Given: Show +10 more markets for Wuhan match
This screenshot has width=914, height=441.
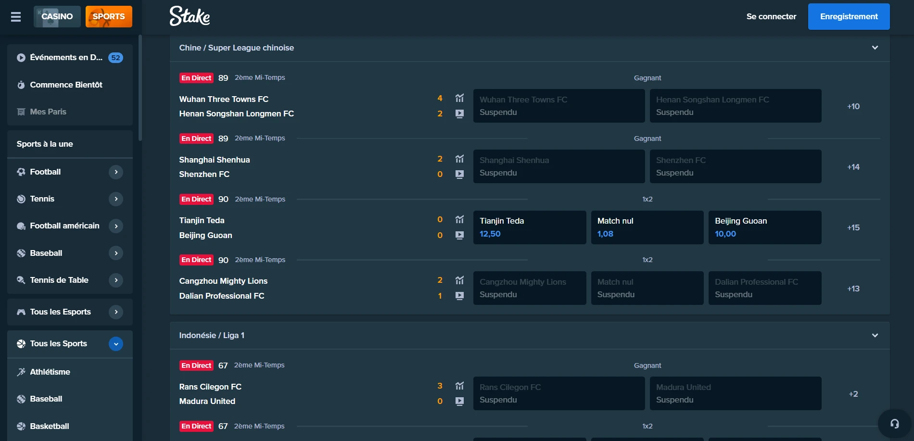Looking at the screenshot, I should (853, 106).
